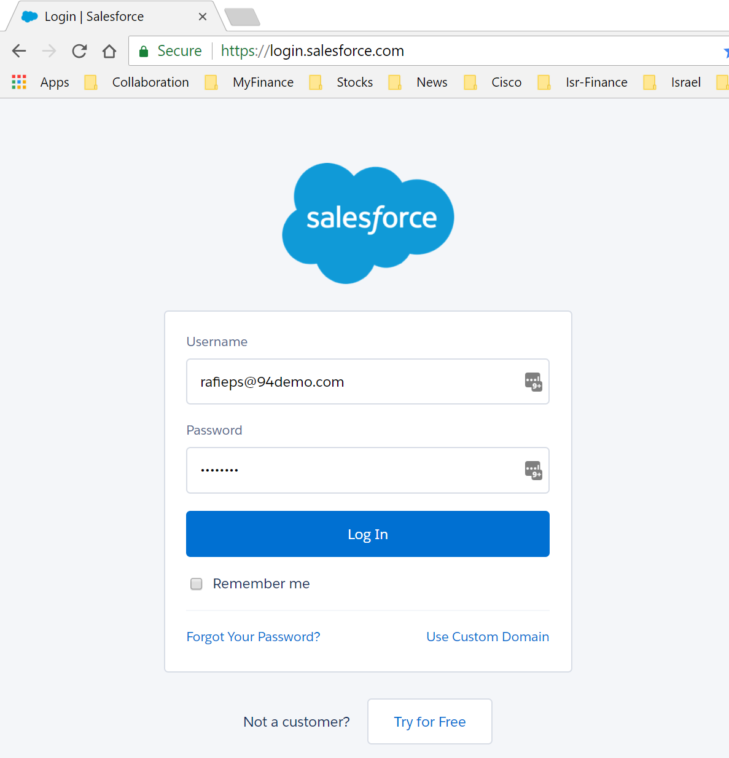Click the Try for Free button
Viewport: 729px width, 758px height.
tap(430, 722)
